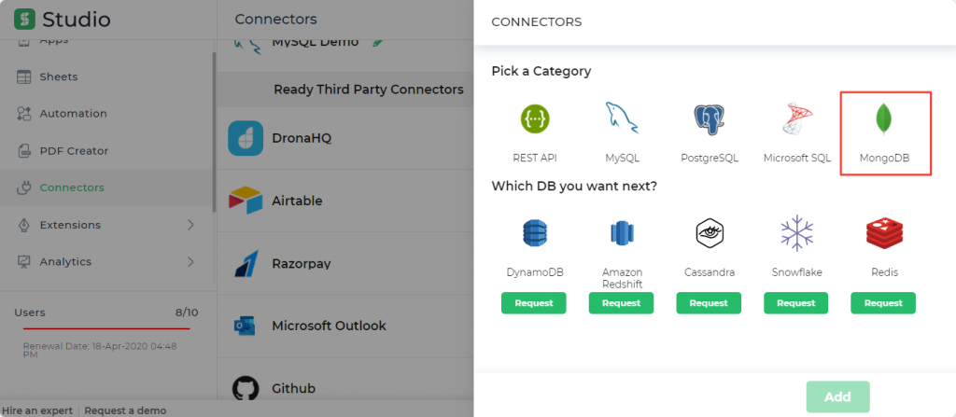Request the Amazon Redshift connector
956x417 pixels.
621,303
